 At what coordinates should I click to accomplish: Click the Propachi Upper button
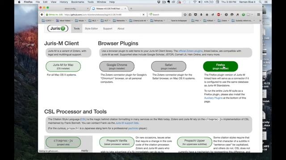pos(194,142)
